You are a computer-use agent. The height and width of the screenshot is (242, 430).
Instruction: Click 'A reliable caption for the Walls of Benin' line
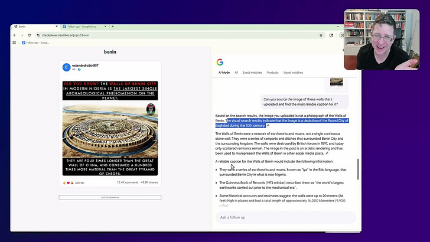pyautogui.click(x=274, y=161)
